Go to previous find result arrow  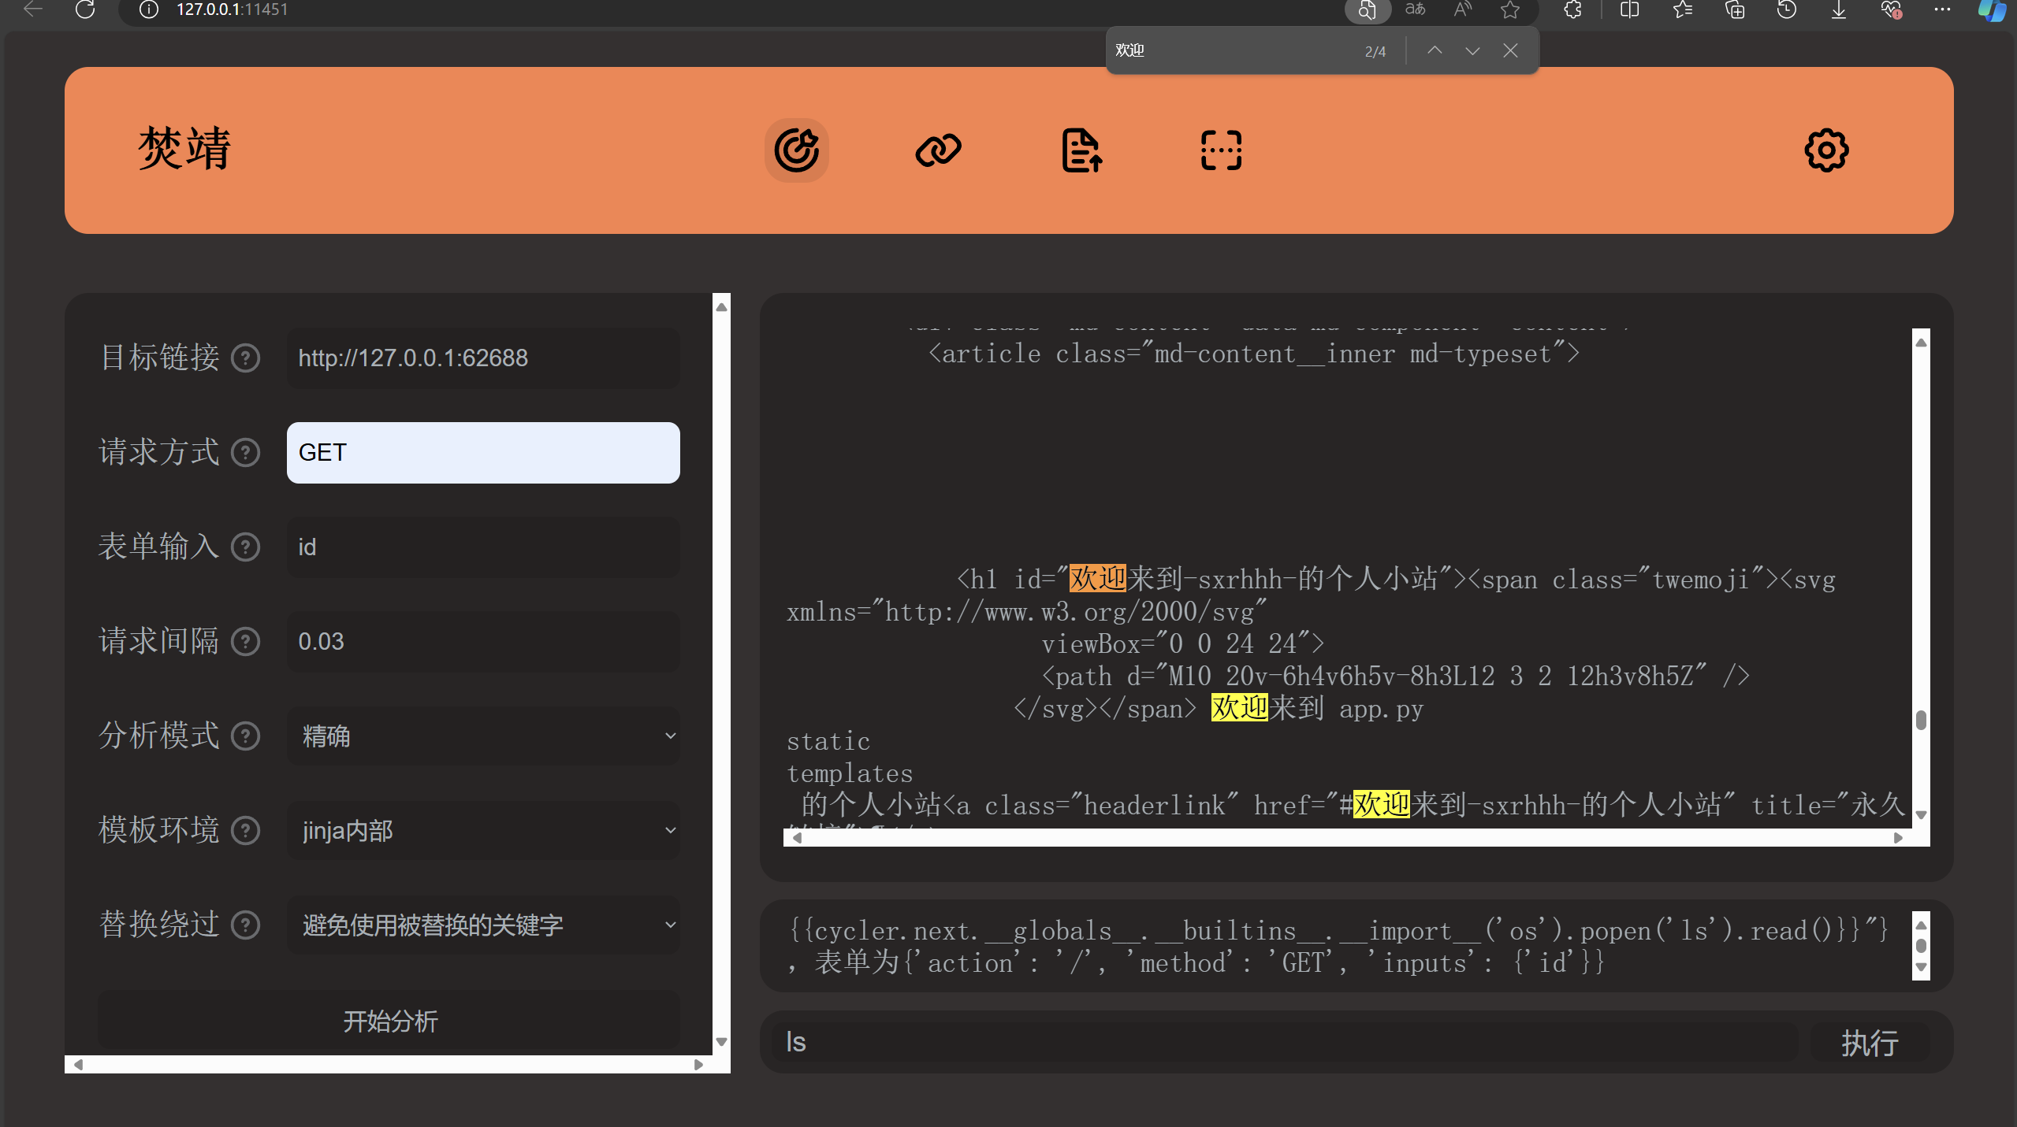(1435, 50)
